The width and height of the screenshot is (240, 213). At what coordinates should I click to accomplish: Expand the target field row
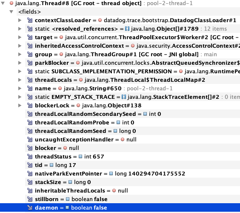(x=20, y=37)
